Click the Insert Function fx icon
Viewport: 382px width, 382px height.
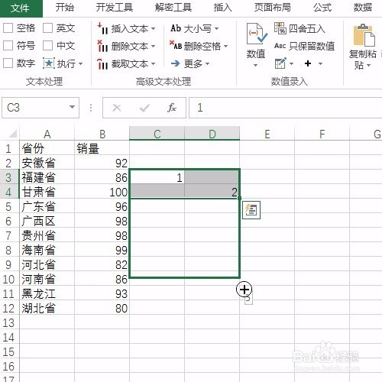point(172,108)
